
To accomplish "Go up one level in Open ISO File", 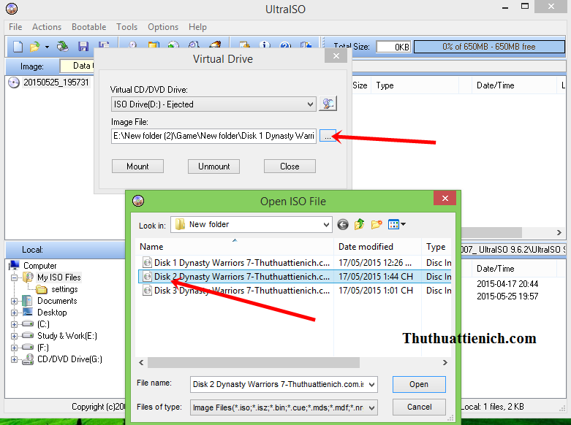I will 360,224.
